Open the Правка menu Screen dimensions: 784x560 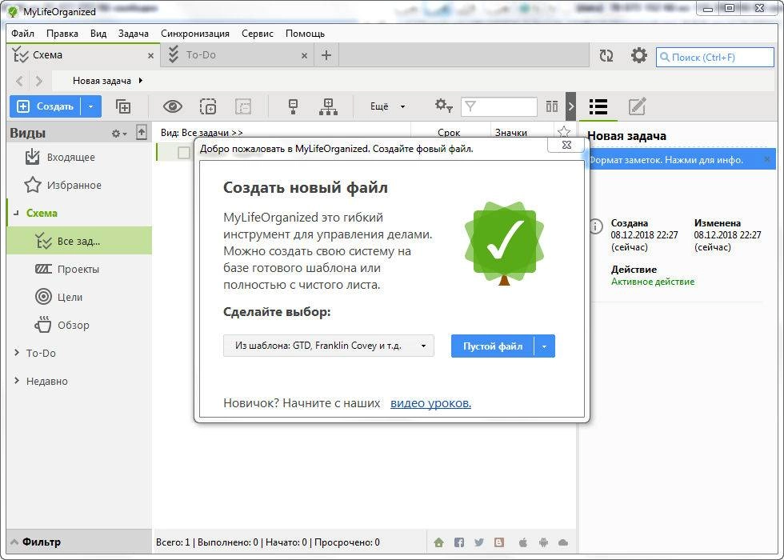point(62,34)
